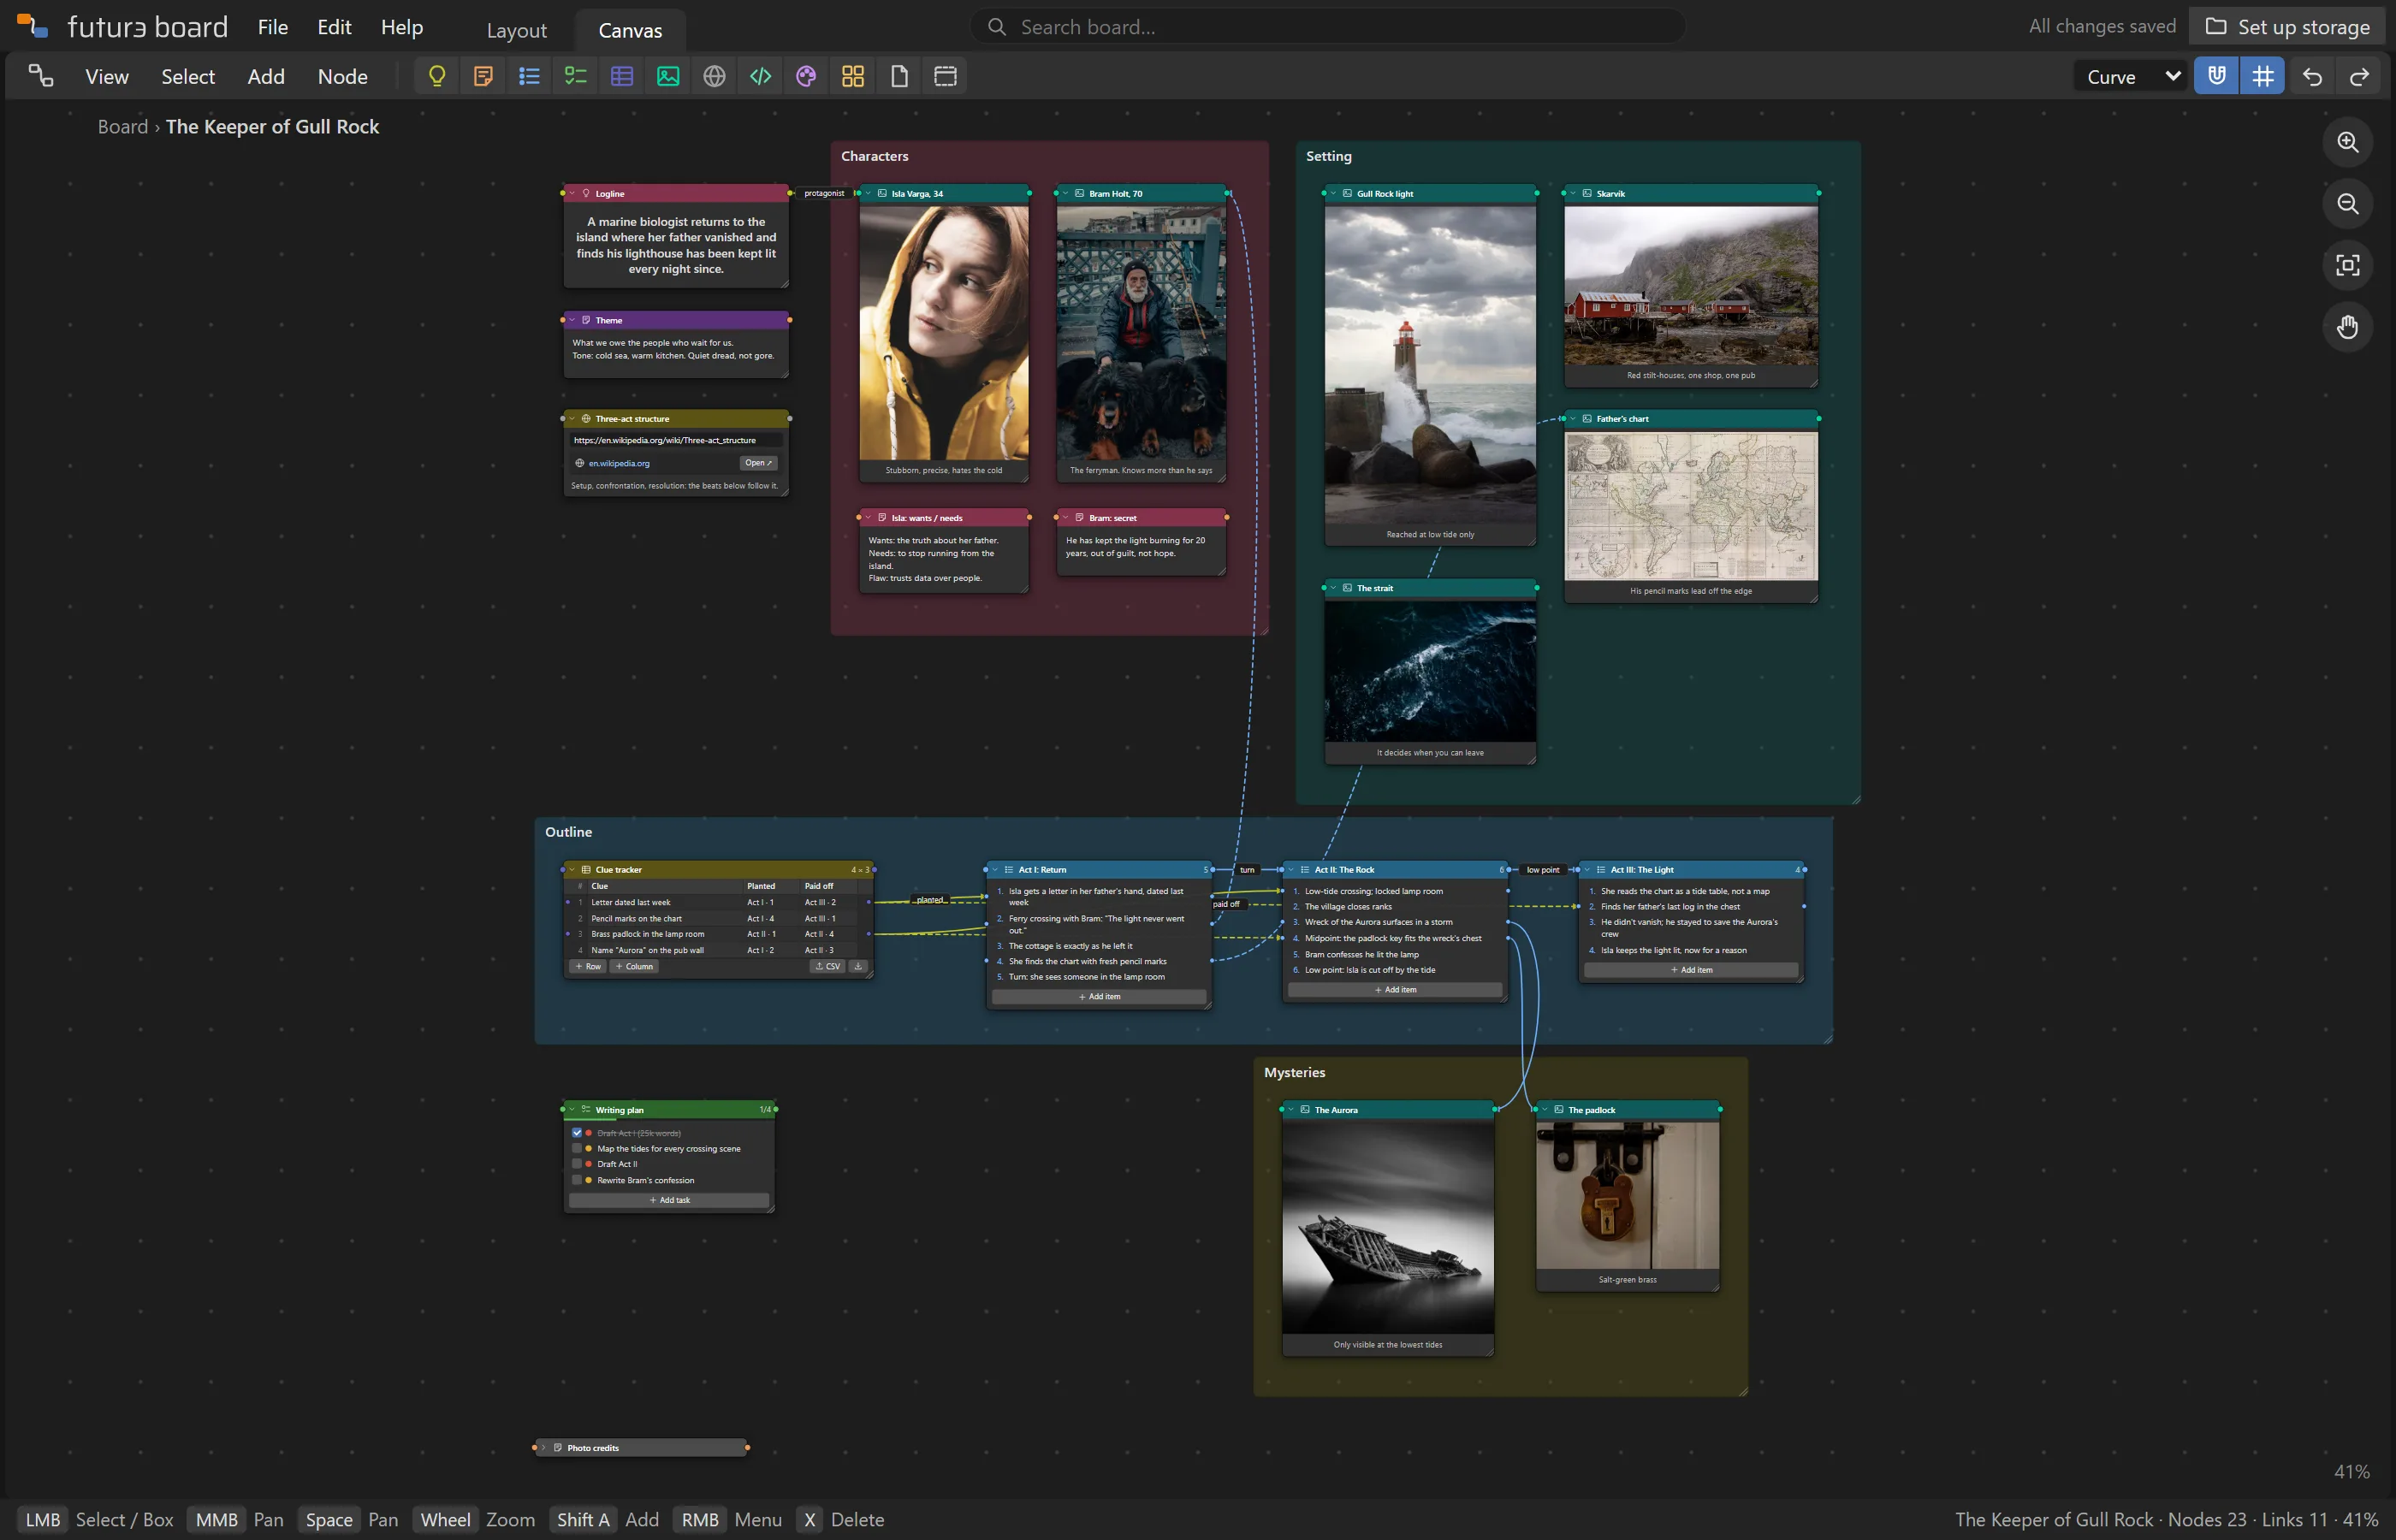The width and height of the screenshot is (2396, 1540).
Task: Check the Draft Act II task
Action: 577,1164
